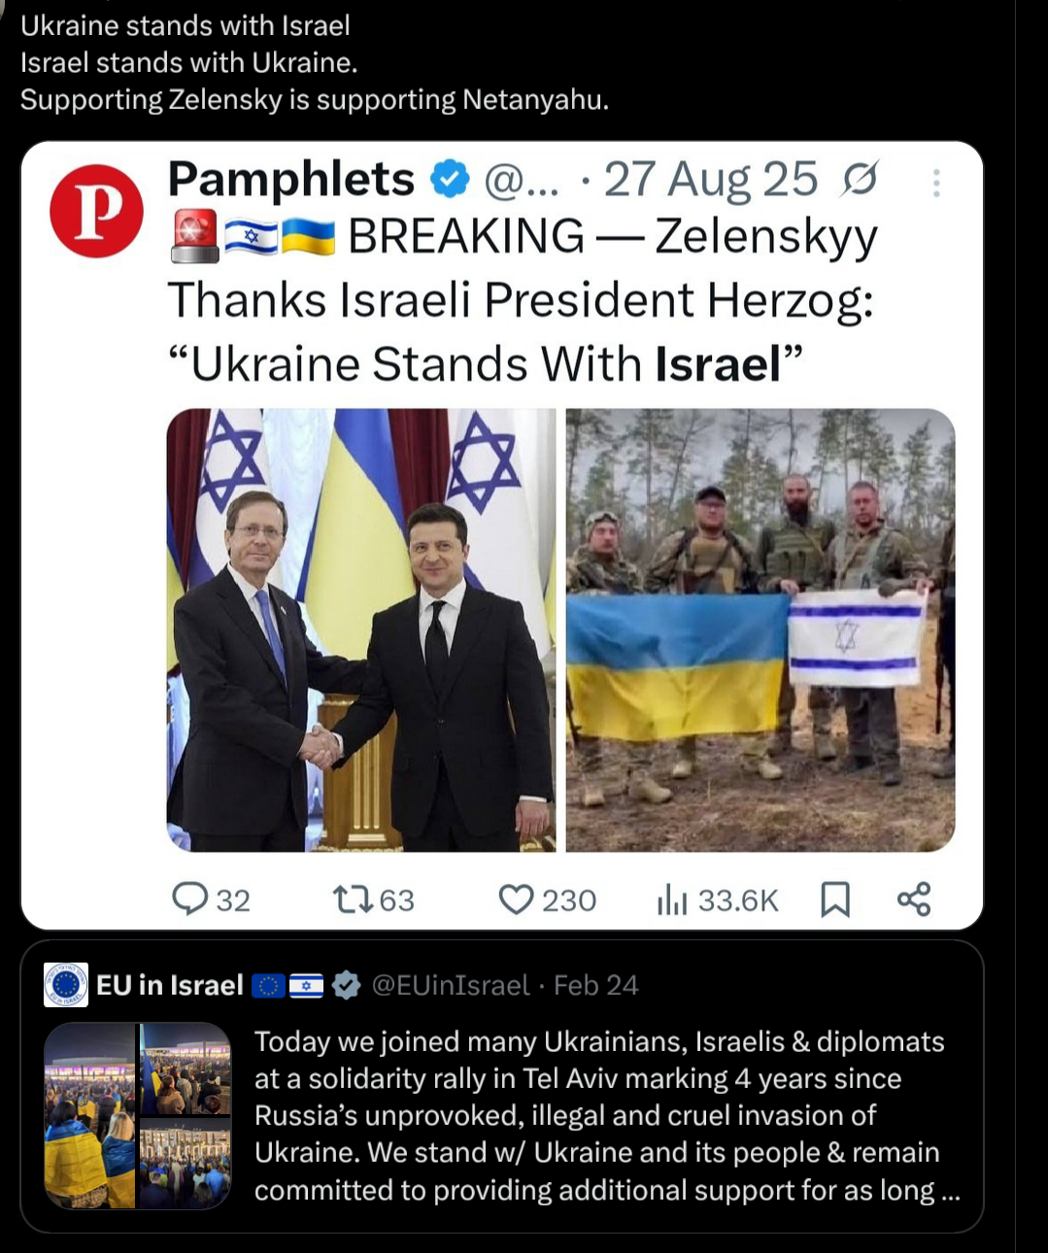
Task: Open the Herzog and Zelenskyy handshake photo
Action: 361,630
